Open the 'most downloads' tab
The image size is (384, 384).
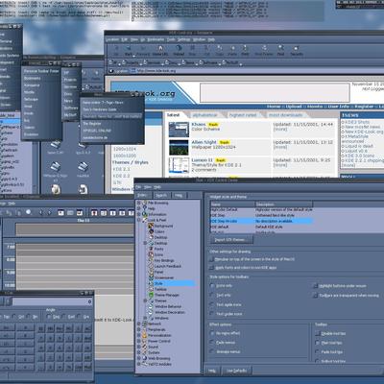[285, 115]
